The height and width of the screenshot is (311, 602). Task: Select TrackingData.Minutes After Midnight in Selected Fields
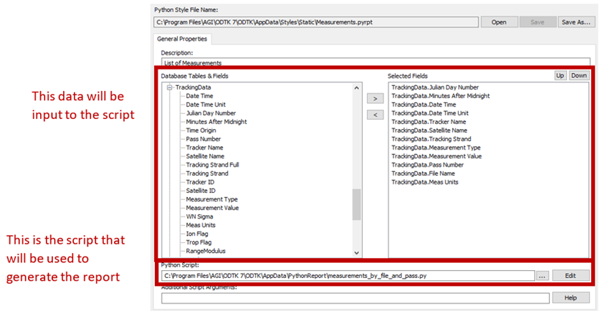click(x=440, y=96)
